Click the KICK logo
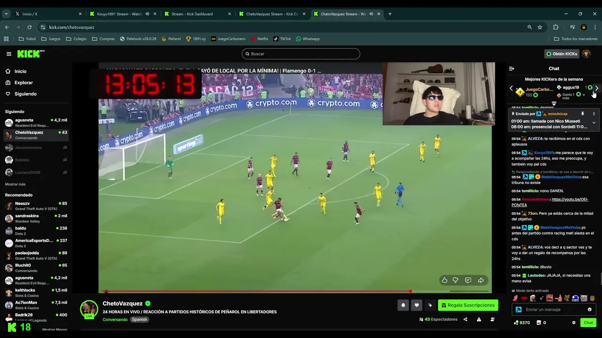This screenshot has height=338, width=602. (x=30, y=54)
